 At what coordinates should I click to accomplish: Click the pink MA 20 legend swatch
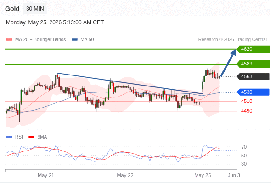coord(9,40)
